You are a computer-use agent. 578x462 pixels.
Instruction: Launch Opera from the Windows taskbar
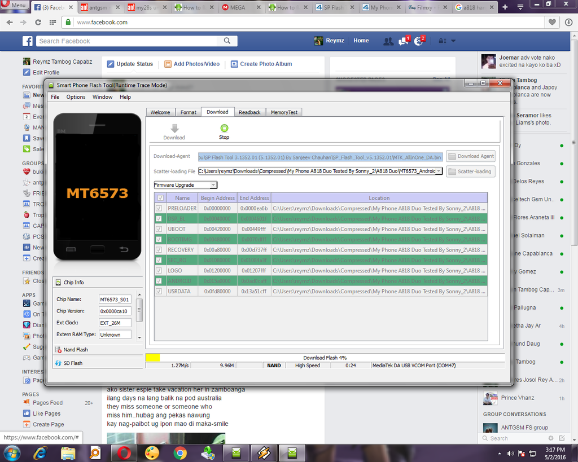124,452
